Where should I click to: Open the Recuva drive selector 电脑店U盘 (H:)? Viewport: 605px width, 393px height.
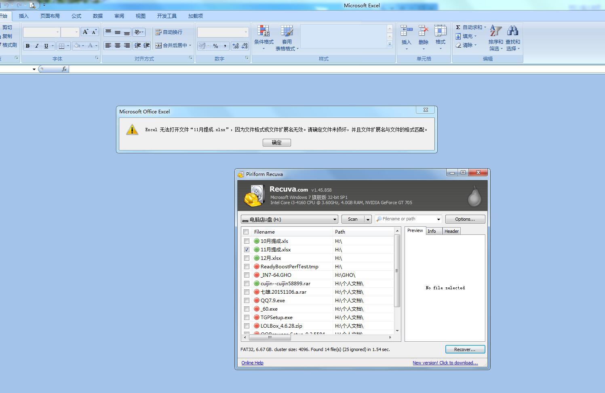289,219
